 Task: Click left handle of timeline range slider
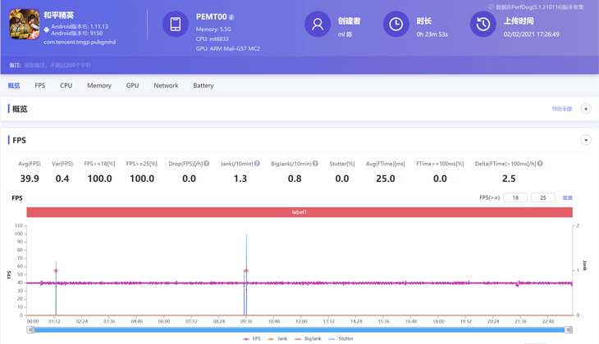click(x=31, y=329)
